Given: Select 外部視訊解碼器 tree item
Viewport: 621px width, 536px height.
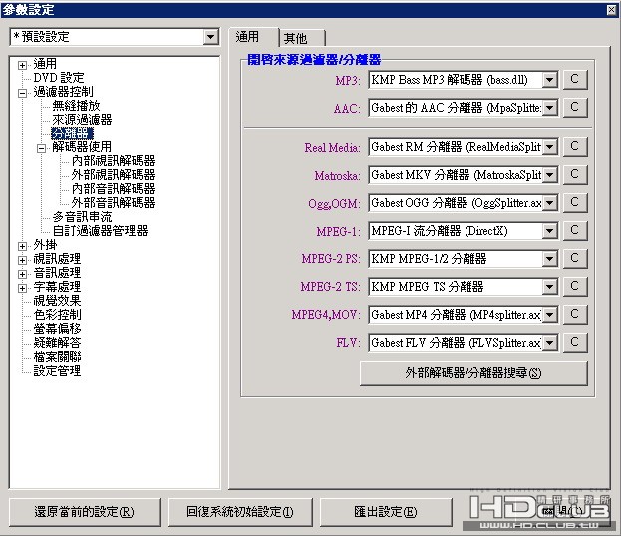Looking at the screenshot, I should pyautogui.click(x=113, y=175).
